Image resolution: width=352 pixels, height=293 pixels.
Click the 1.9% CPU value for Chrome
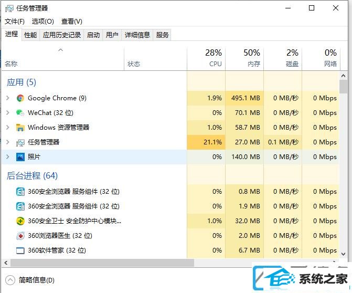click(215, 98)
